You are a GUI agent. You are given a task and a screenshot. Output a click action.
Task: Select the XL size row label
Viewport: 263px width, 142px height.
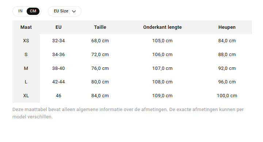[x=26, y=96]
